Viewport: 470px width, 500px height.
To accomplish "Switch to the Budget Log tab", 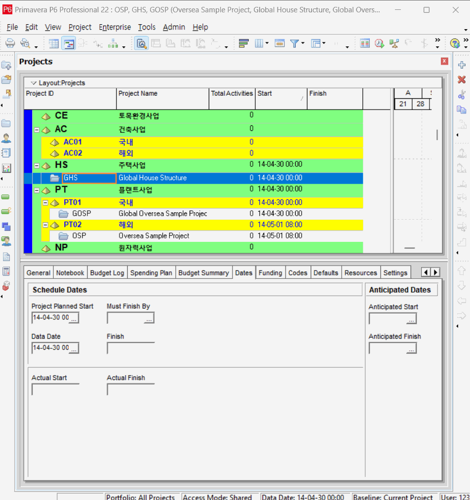I will [107, 273].
